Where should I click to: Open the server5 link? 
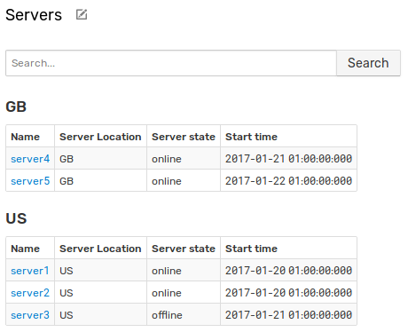[x=30, y=181]
